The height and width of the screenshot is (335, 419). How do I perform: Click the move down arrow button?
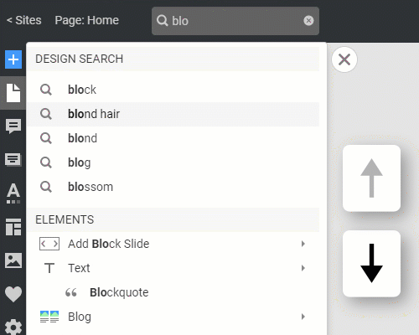pos(371,264)
